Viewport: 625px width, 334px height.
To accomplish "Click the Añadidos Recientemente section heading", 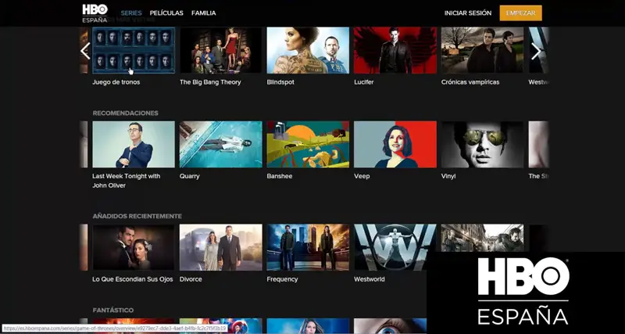I will click(x=137, y=217).
